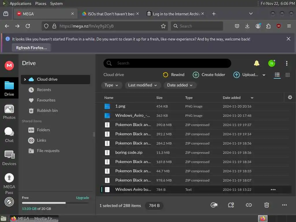Screen dimensions: 296x222
Task: Open uBlock Origin extension icon
Action: click(279, 26)
